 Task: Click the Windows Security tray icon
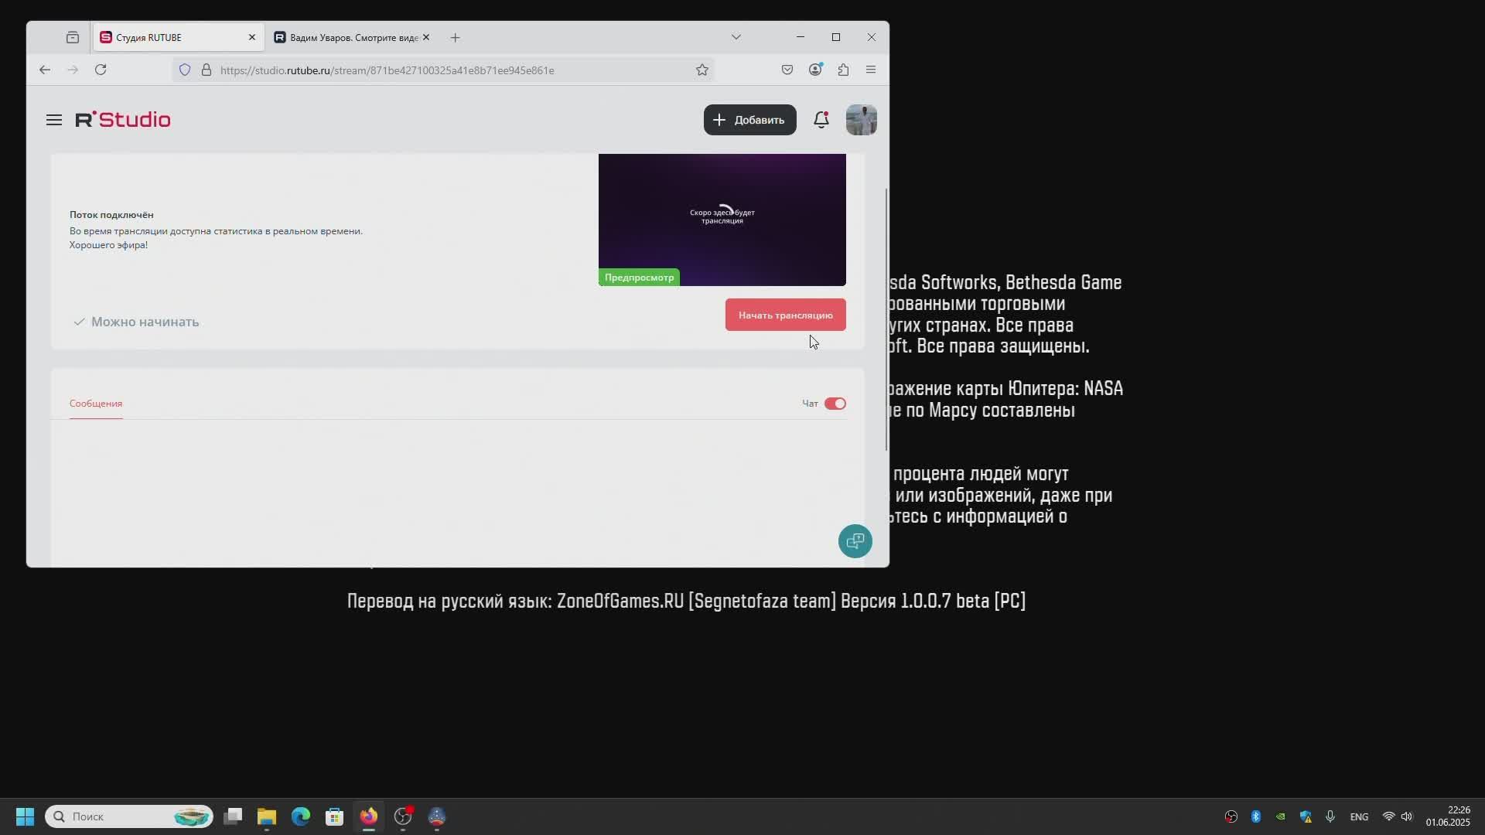click(x=1306, y=816)
